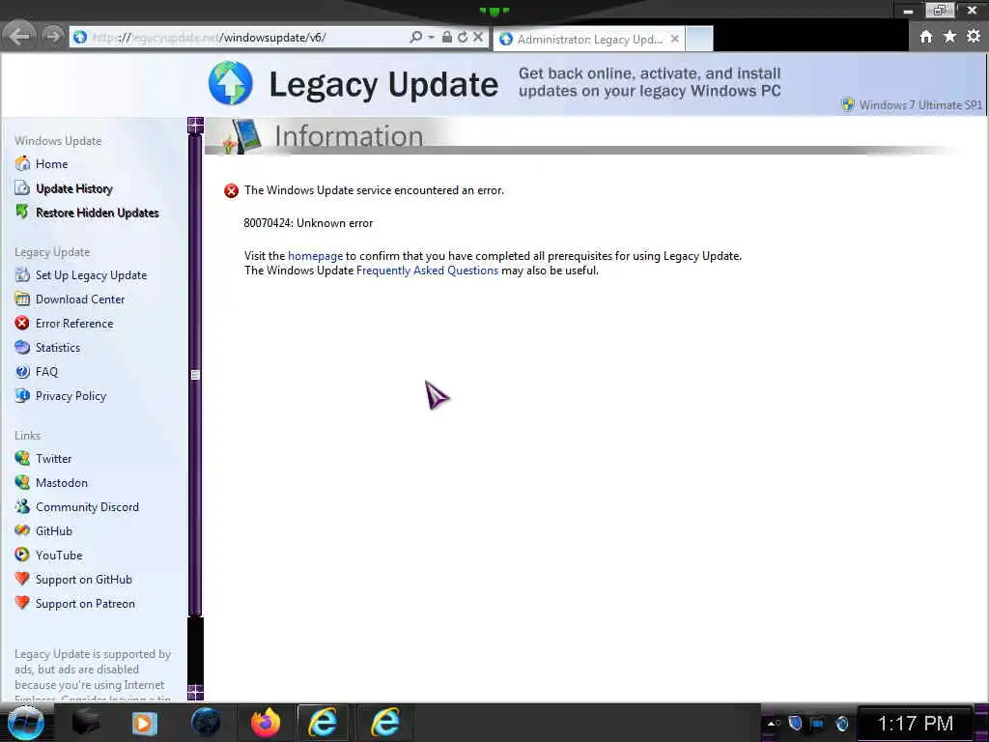Open the Community Discord link
The height and width of the screenshot is (742, 989).
[87, 507]
